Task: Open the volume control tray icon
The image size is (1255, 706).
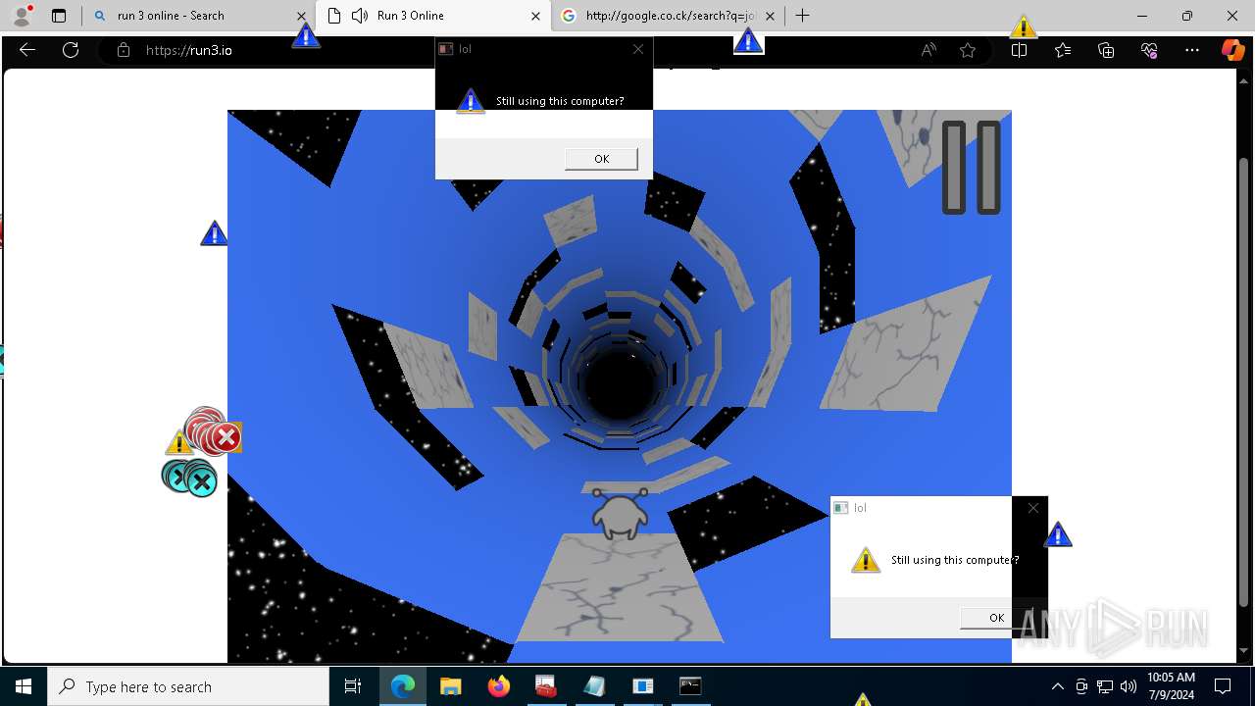Action: point(1129,686)
